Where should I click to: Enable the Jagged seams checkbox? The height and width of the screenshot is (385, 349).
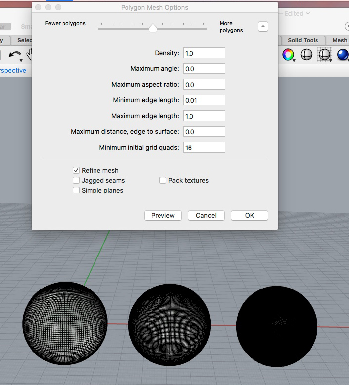tap(76, 181)
